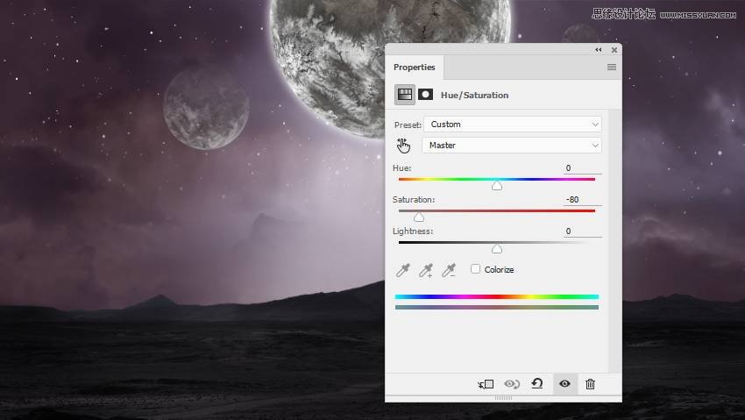Click the Hue value input field
The width and height of the screenshot is (745, 420).
(583, 168)
